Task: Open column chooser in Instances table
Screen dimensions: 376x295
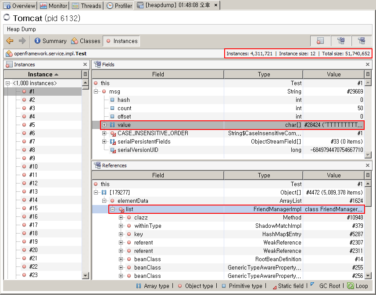Action: [85, 74]
